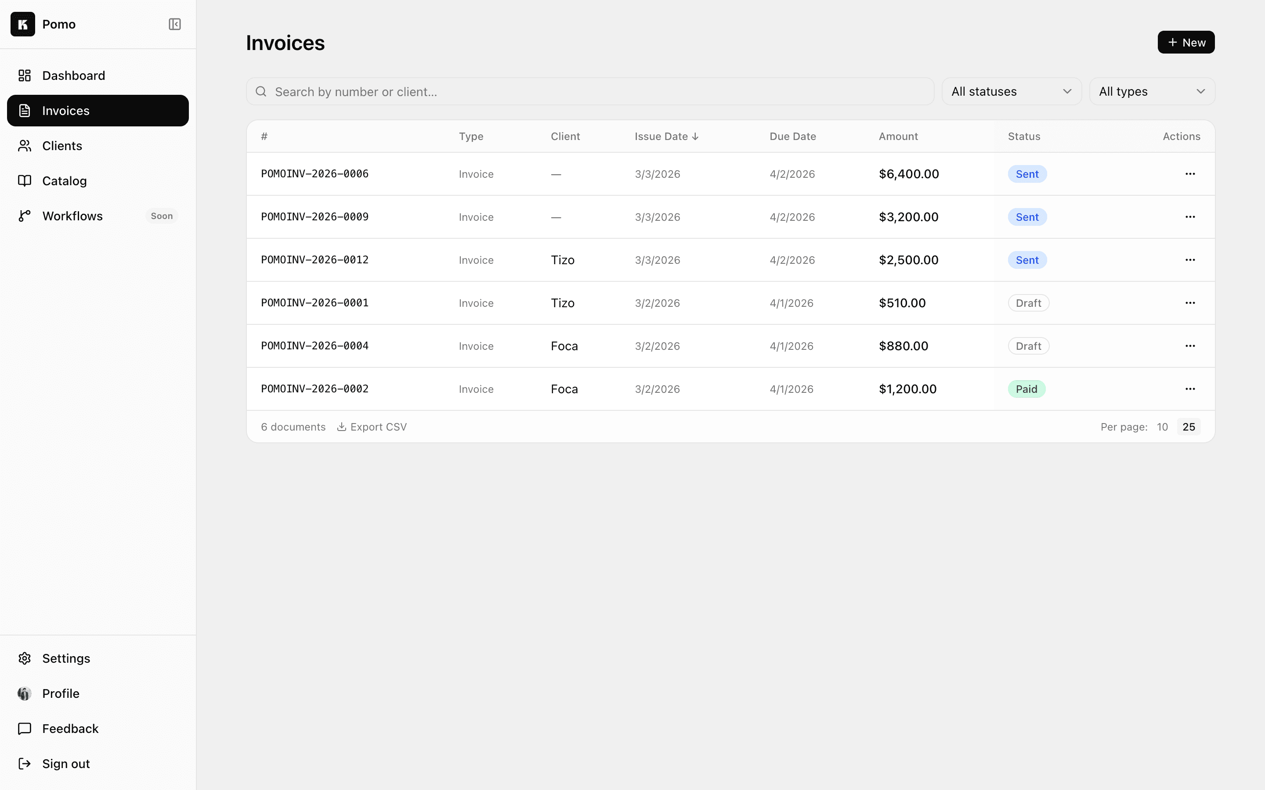
Task: Click the search magnifier icon
Action: (x=261, y=91)
